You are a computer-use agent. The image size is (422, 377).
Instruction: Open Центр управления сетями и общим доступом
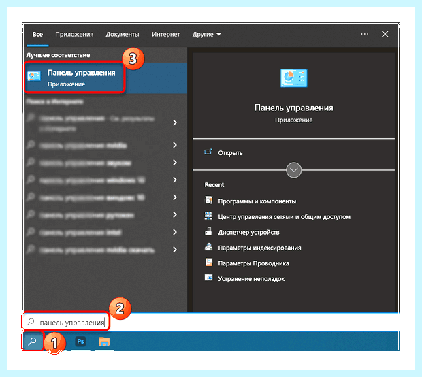(x=285, y=217)
